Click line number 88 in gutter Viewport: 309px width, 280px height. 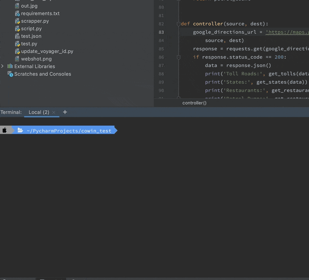tap(161, 74)
